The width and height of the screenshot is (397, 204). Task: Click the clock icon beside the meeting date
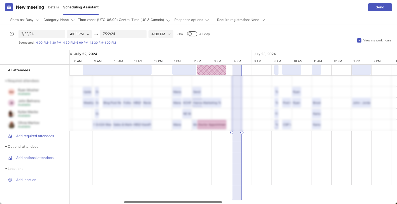click(x=12, y=34)
